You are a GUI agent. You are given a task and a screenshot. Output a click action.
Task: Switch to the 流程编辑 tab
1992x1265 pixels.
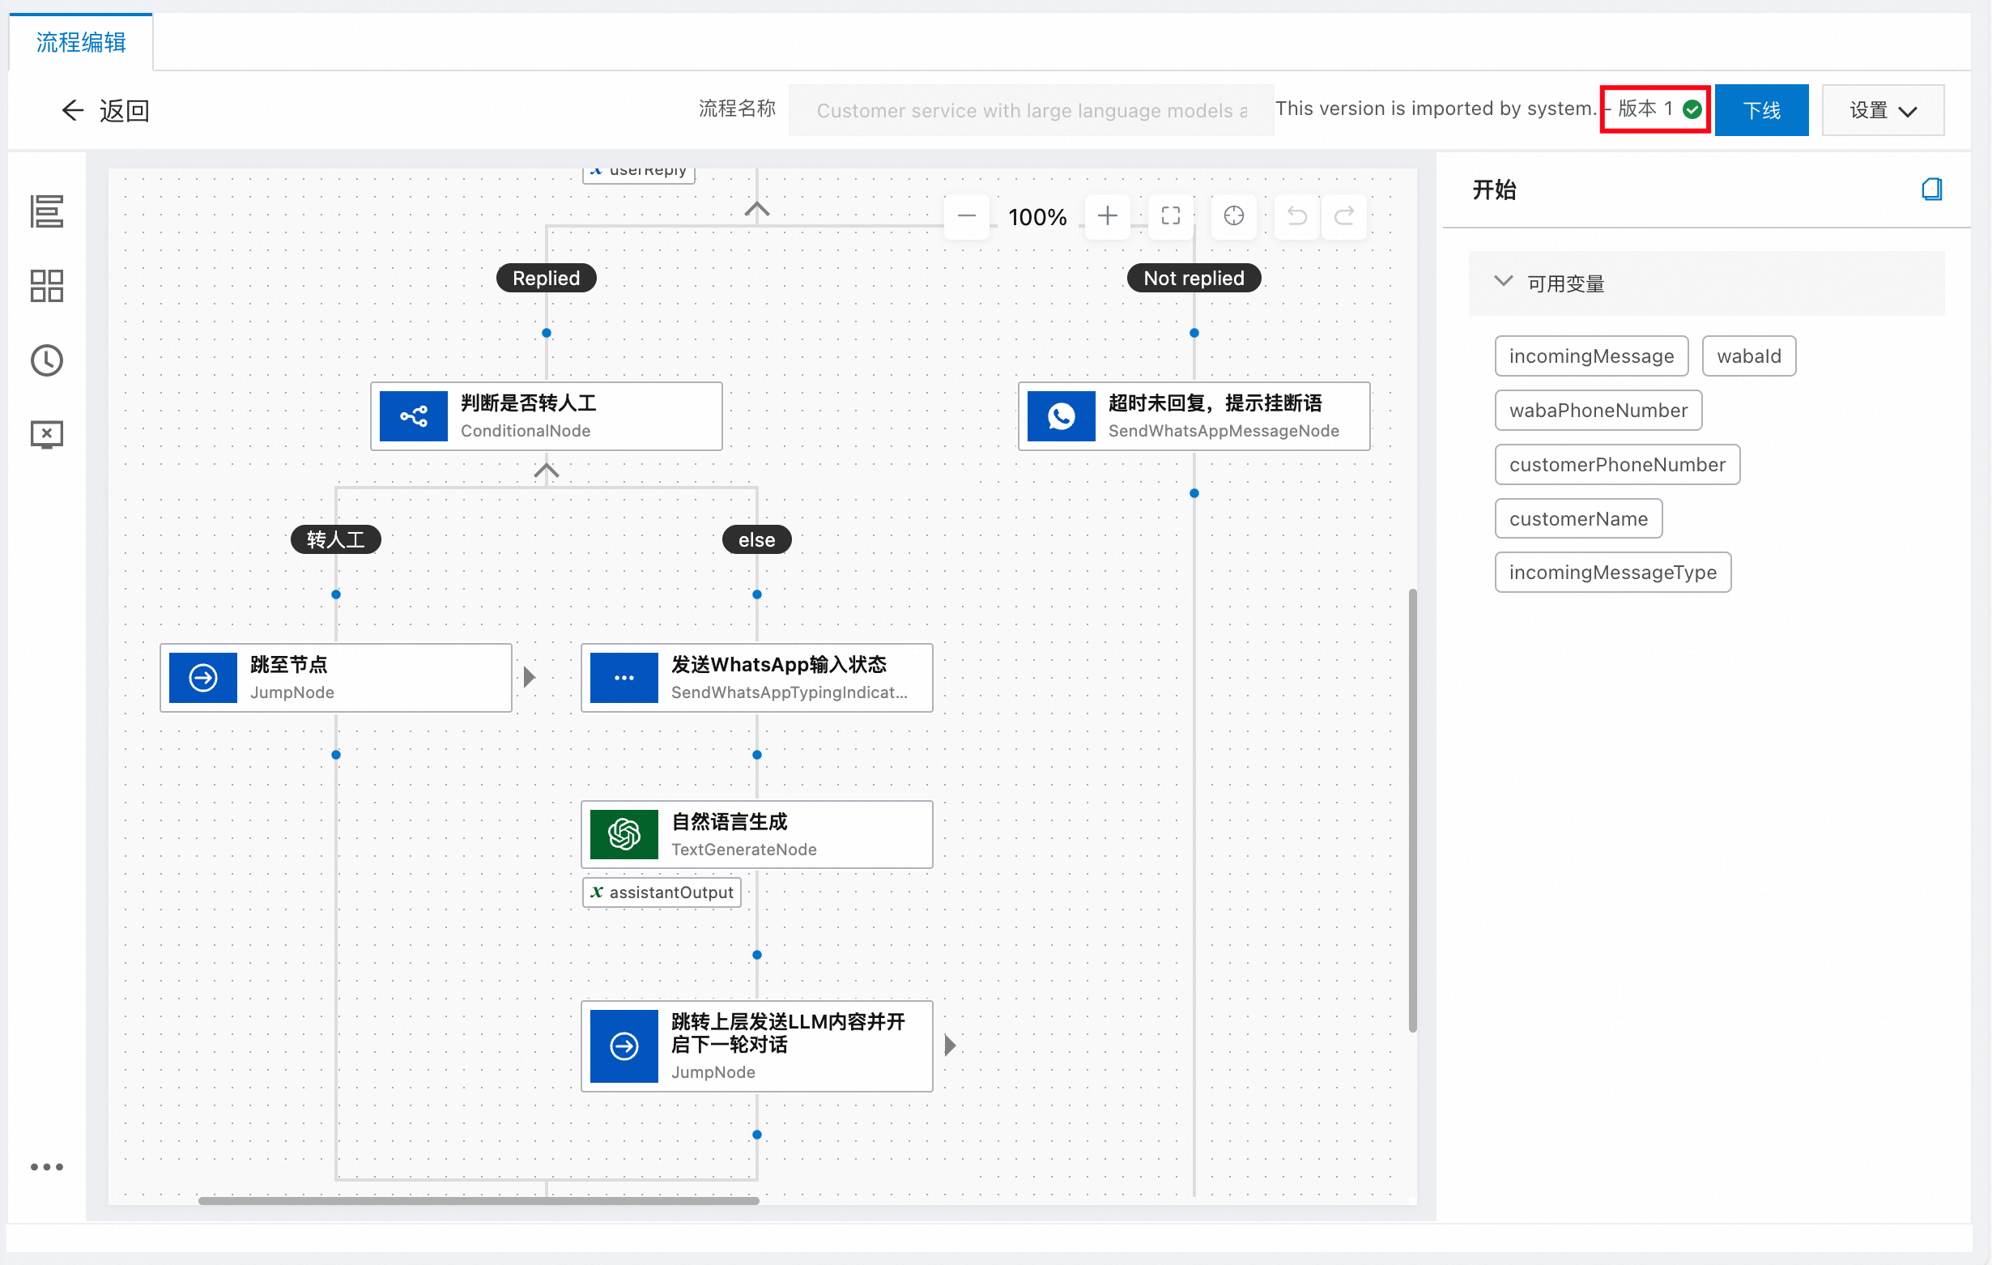80,42
